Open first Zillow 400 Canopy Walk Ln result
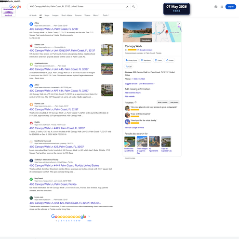 (x=54, y=29)
